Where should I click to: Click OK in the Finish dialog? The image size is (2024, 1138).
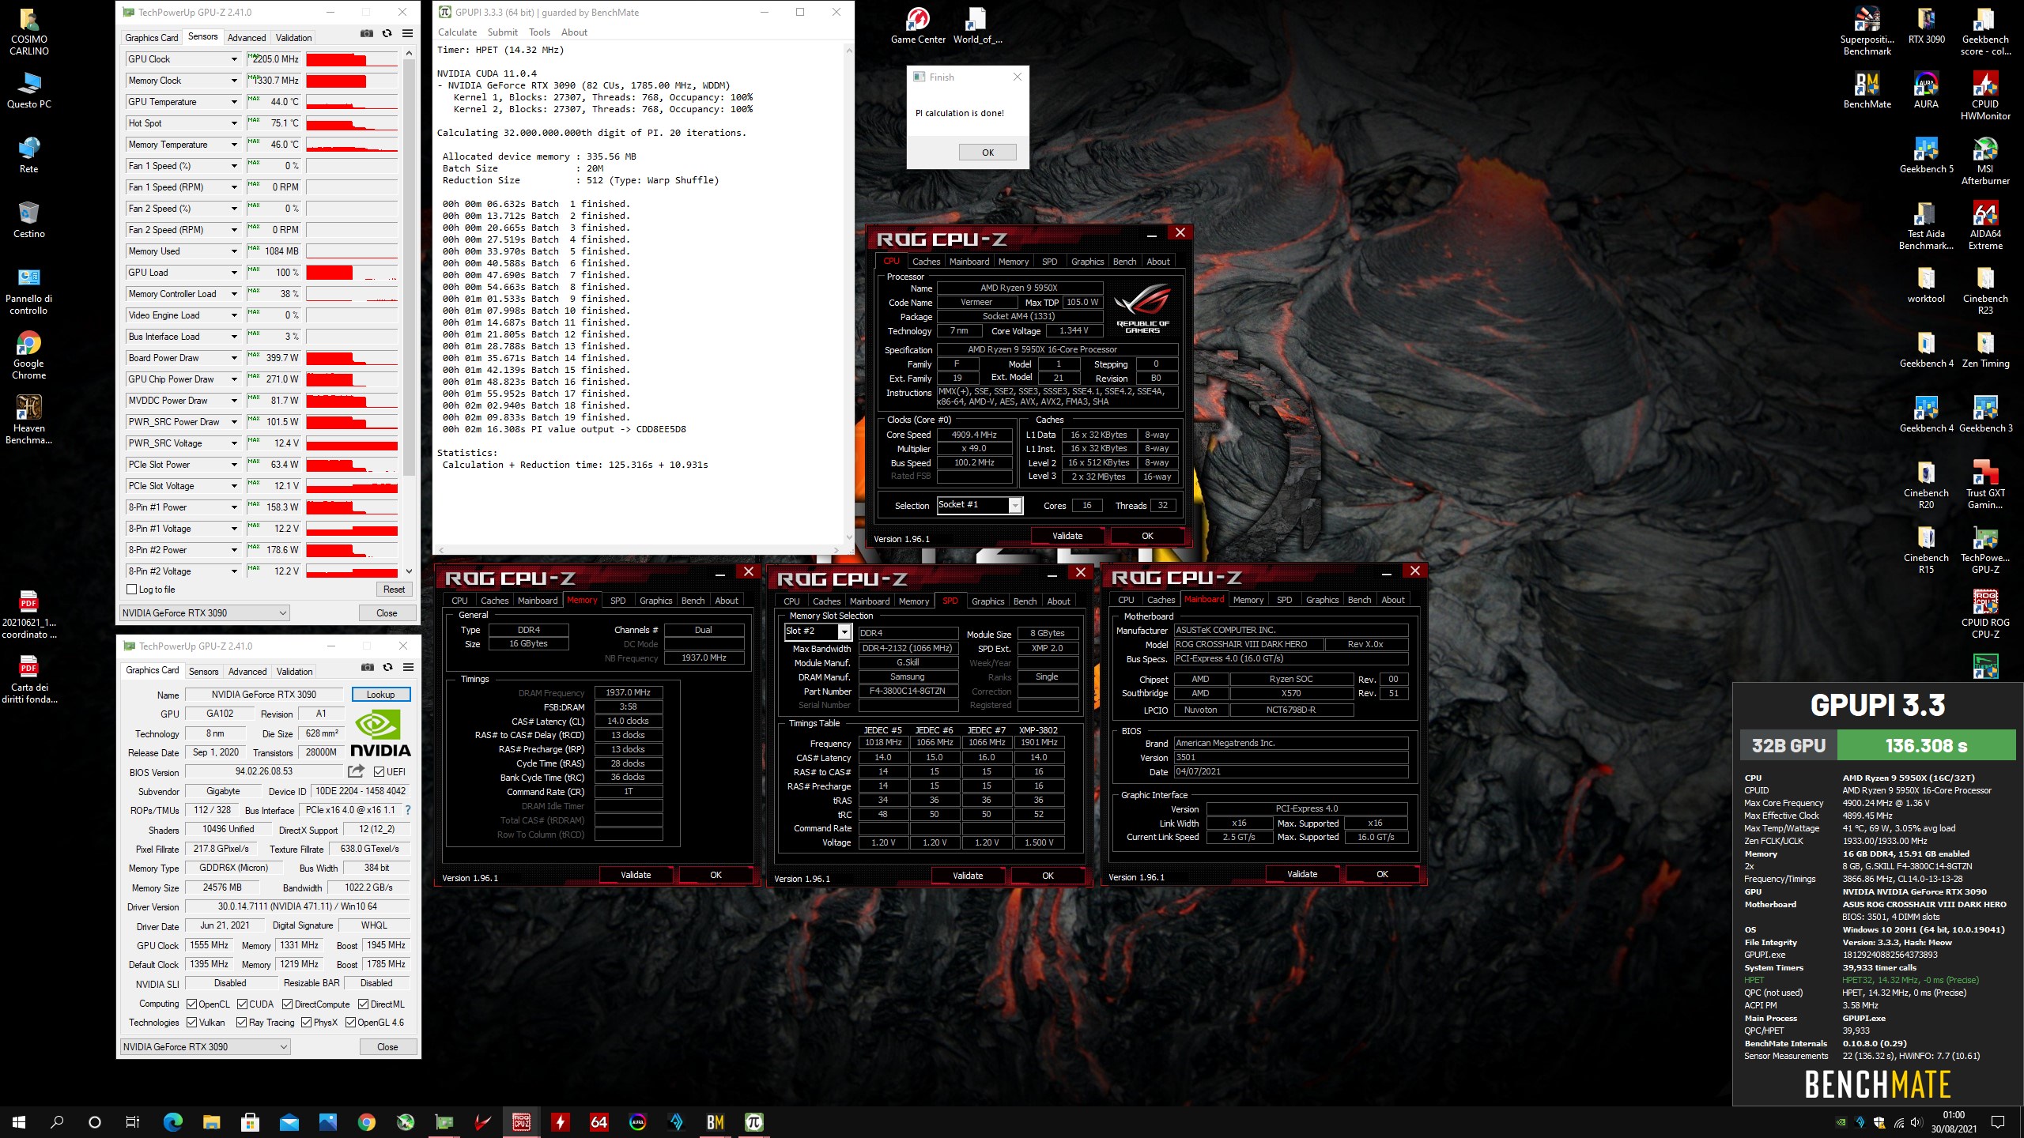(987, 153)
